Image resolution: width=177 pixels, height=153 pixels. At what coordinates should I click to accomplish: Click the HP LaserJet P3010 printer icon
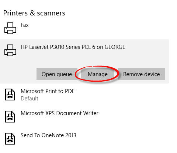(x=10, y=50)
